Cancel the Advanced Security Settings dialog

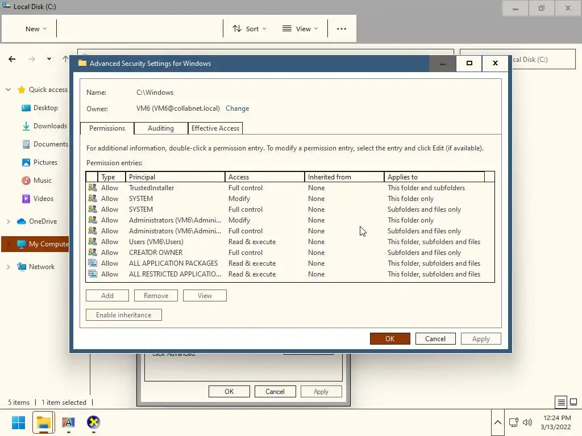point(435,338)
